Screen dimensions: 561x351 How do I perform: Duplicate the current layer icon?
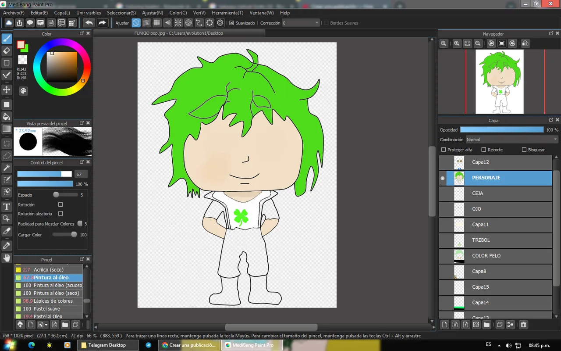[499, 325]
